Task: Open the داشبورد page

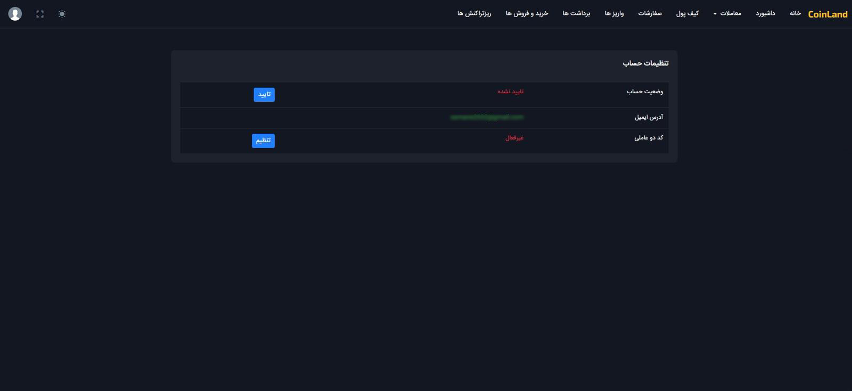Action: click(x=765, y=13)
